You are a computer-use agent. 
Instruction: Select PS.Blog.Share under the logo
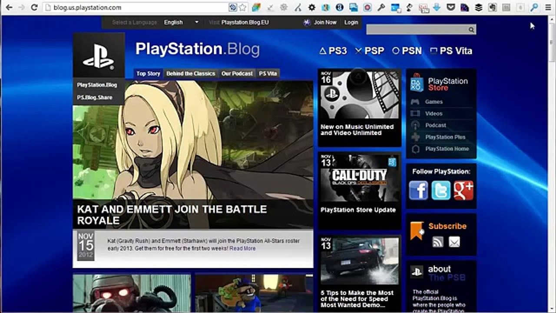point(95,97)
